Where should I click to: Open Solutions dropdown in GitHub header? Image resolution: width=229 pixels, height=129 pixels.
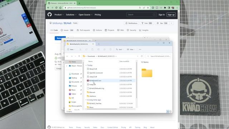tap(71, 15)
